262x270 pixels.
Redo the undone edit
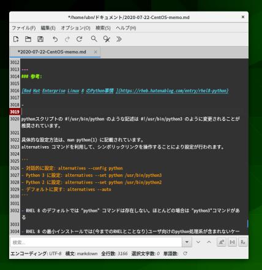point(67,39)
